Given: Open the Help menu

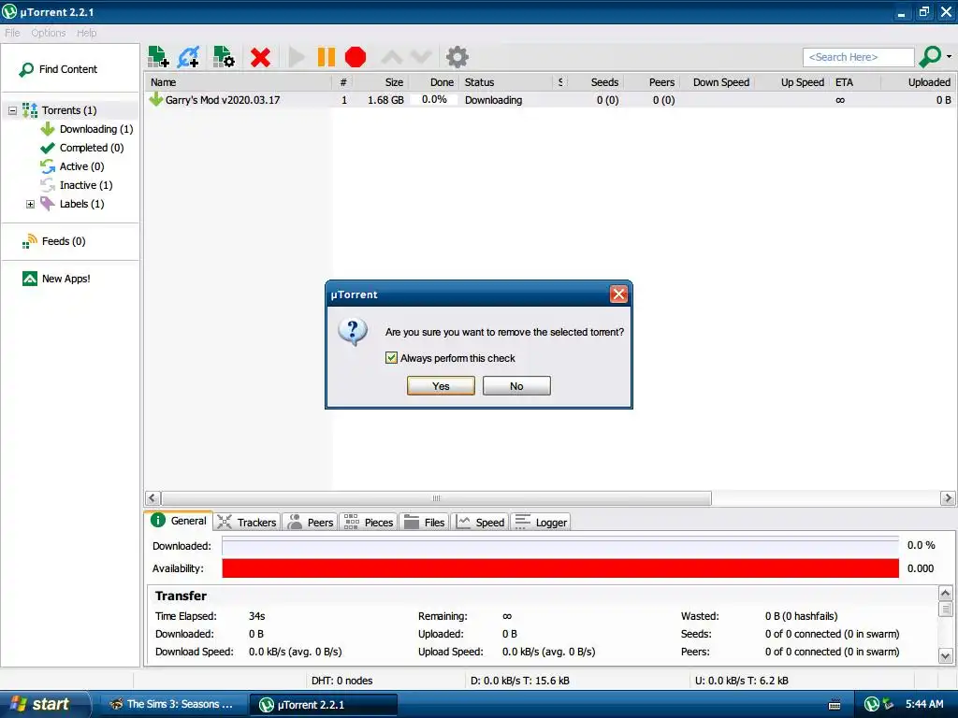Looking at the screenshot, I should [86, 33].
